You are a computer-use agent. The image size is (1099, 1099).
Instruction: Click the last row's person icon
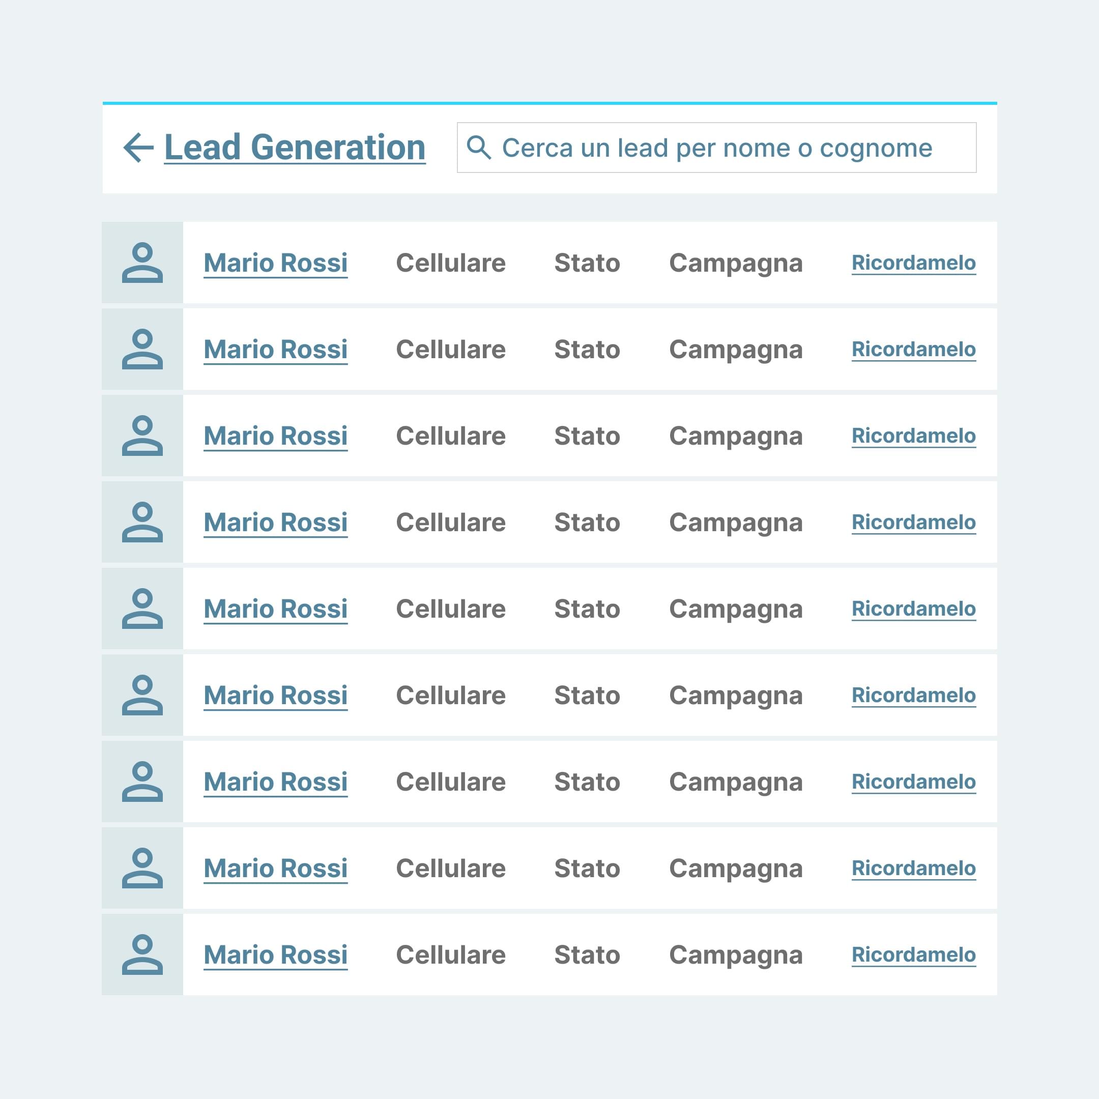pyautogui.click(x=142, y=955)
